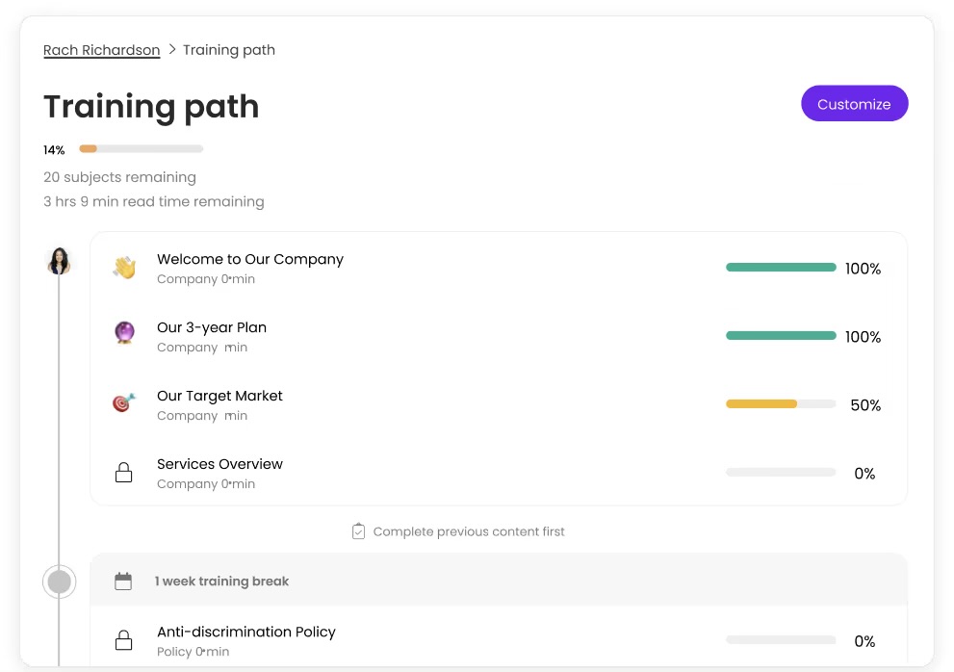This screenshot has height=672, width=954.
Task: Click the gray timeline circle marker
Action: (x=60, y=582)
